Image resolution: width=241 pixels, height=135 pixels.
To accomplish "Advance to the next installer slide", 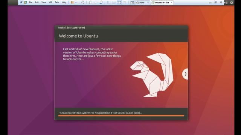I will click(185, 74).
